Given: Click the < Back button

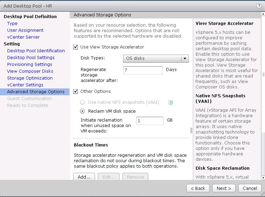Looking at the screenshot, I should 198,188.
